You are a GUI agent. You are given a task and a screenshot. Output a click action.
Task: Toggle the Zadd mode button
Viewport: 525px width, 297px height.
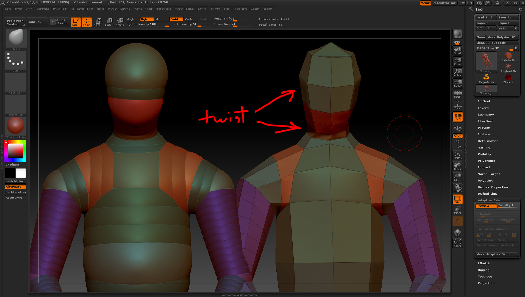pos(176,19)
